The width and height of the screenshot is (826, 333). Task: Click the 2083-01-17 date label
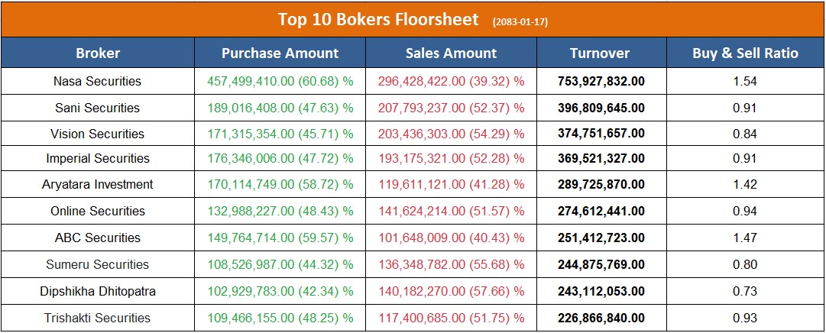(520, 21)
